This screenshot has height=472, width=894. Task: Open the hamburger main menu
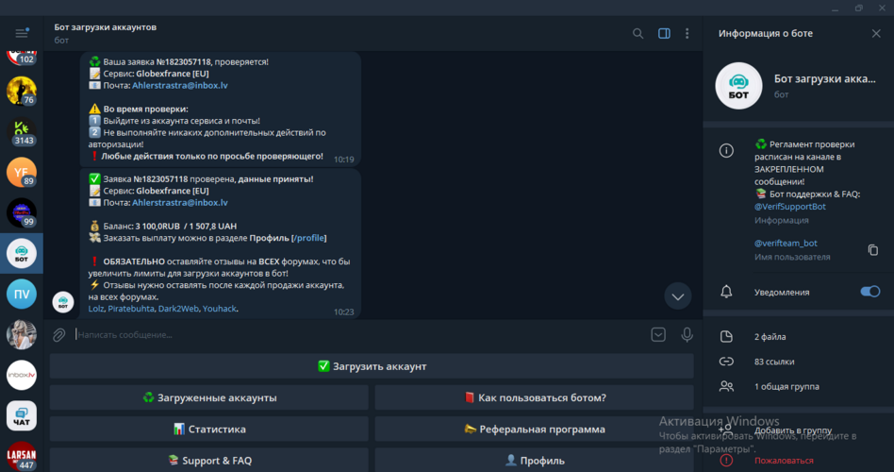22,33
